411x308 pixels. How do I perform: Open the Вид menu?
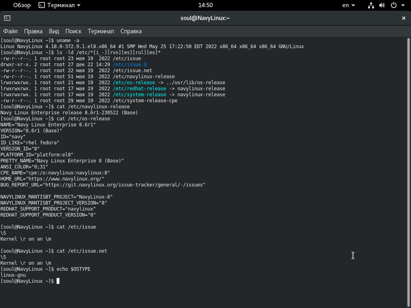pyautogui.click(x=54, y=31)
